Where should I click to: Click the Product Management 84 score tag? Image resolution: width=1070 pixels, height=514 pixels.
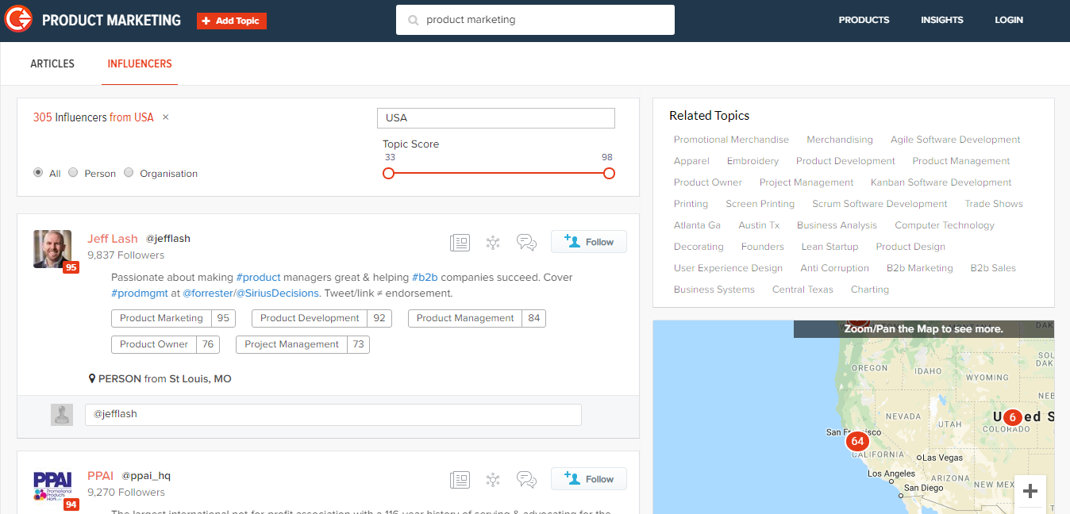pyautogui.click(x=477, y=318)
